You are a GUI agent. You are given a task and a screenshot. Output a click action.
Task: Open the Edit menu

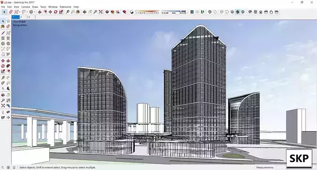[x=9, y=7]
